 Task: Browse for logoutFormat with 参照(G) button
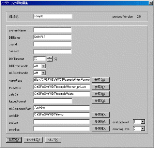click(101, 101)
